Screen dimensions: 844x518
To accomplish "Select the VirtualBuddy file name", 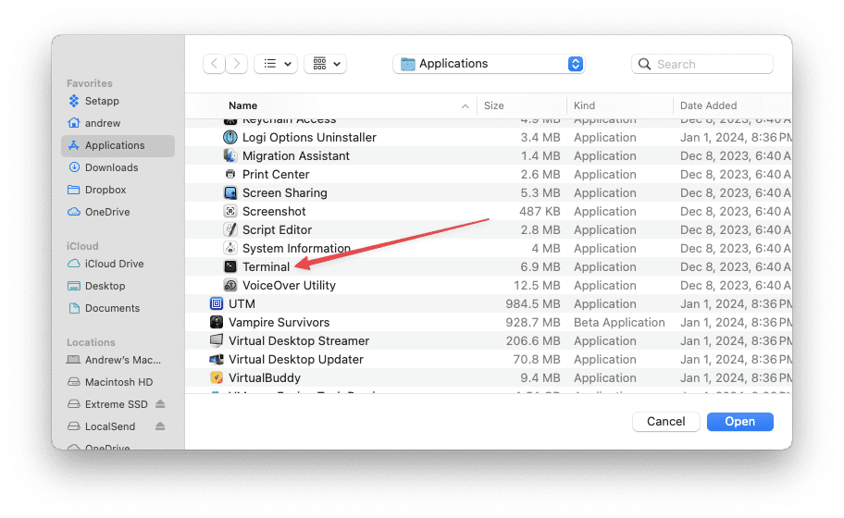I will (x=265, y=377).
